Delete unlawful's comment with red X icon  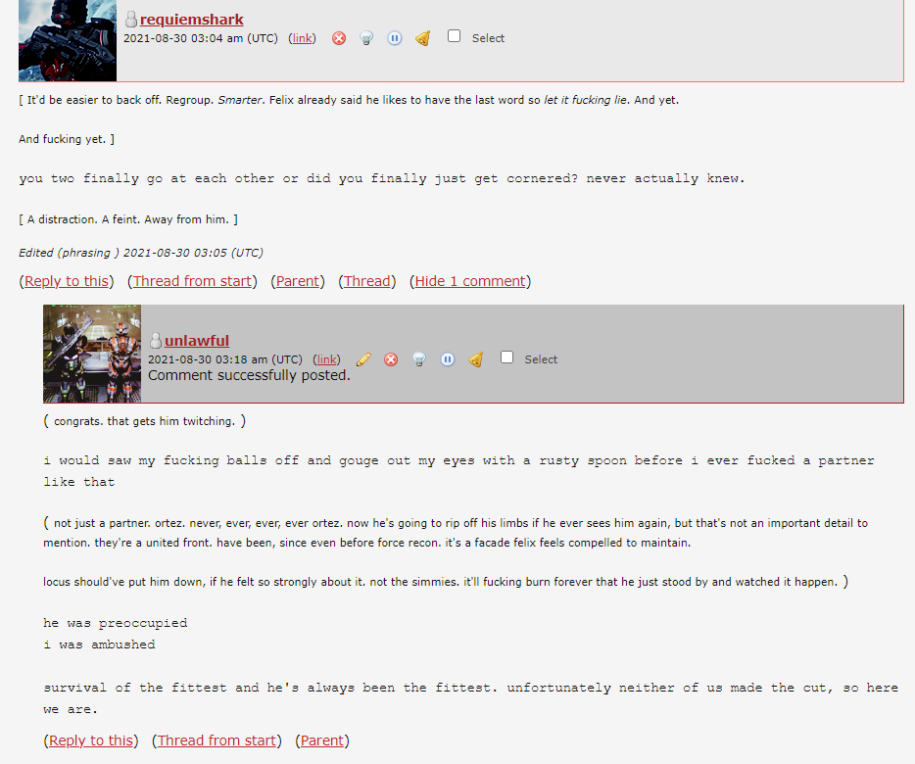[x=391, y=359]
